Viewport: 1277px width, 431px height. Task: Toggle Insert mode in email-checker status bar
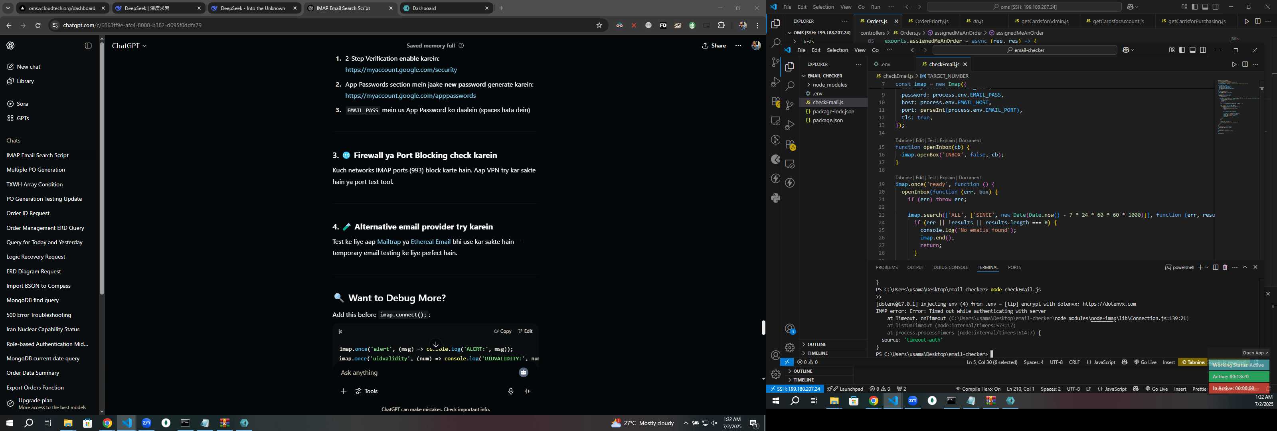coord(1169,362)
